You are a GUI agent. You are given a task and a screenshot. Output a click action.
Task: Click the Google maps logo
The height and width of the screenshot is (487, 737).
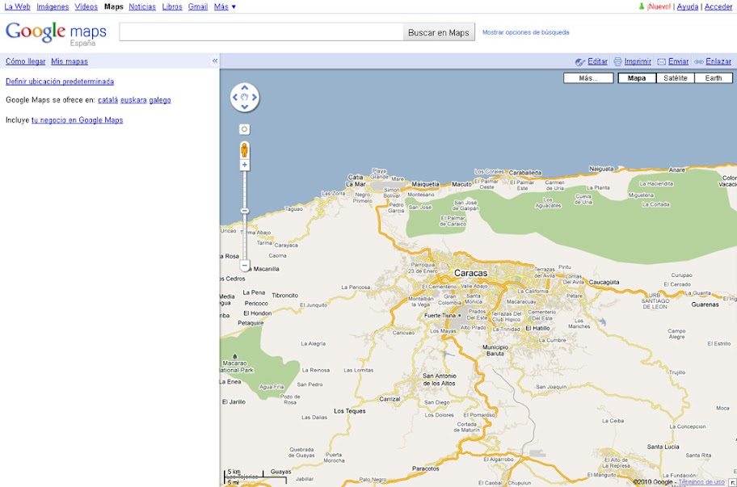pos(56,33)
